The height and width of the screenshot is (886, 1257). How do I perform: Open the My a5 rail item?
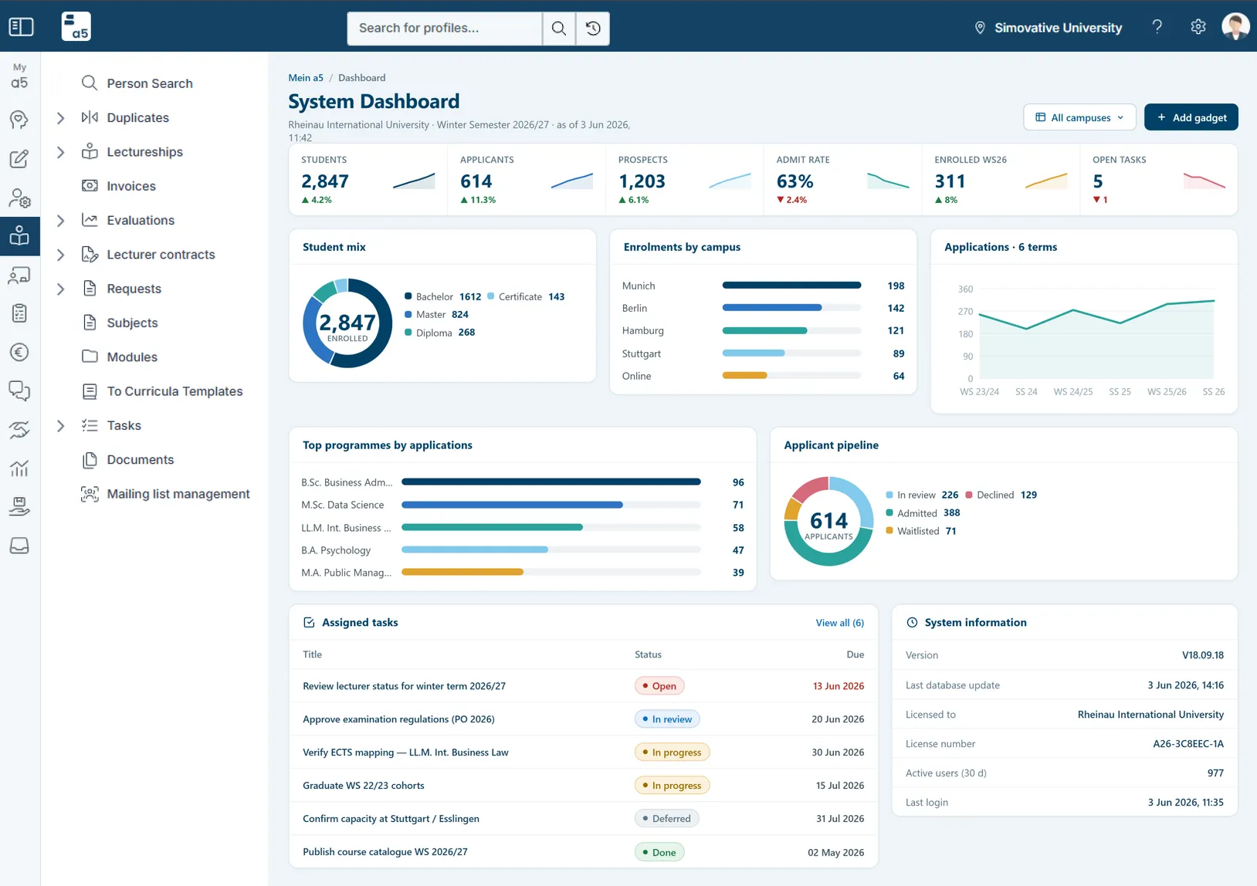point(19,76)
